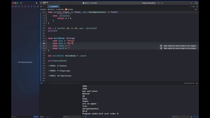Open the test navigator icon

(28, 7)
